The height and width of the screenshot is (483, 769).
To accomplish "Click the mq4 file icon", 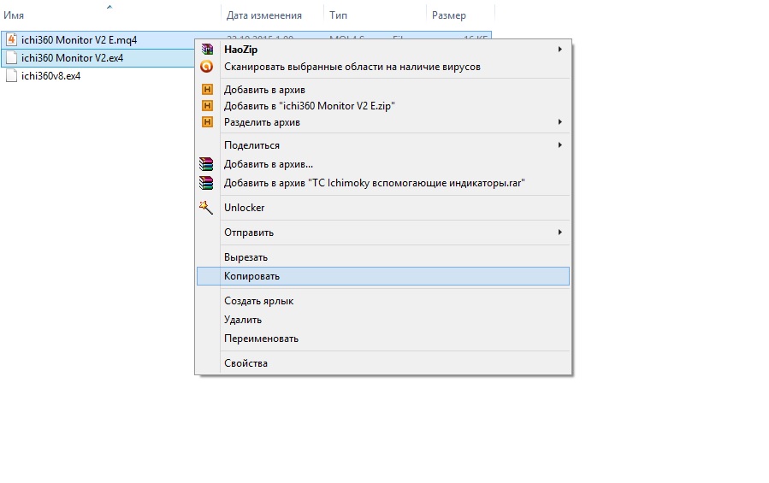I will point(12,39).
